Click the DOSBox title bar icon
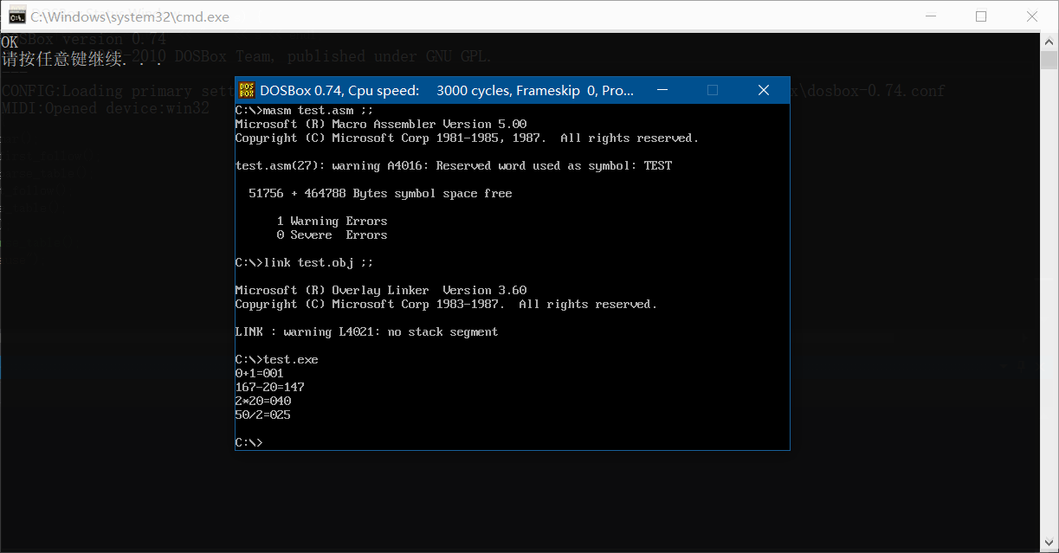Screen dimensions: 1059x553 [247, 90]
